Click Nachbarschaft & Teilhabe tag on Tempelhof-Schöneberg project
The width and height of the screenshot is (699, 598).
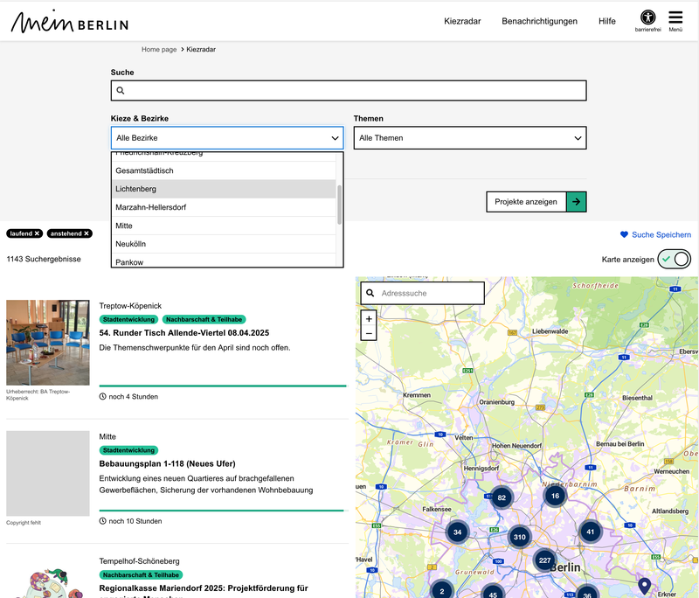141,574
